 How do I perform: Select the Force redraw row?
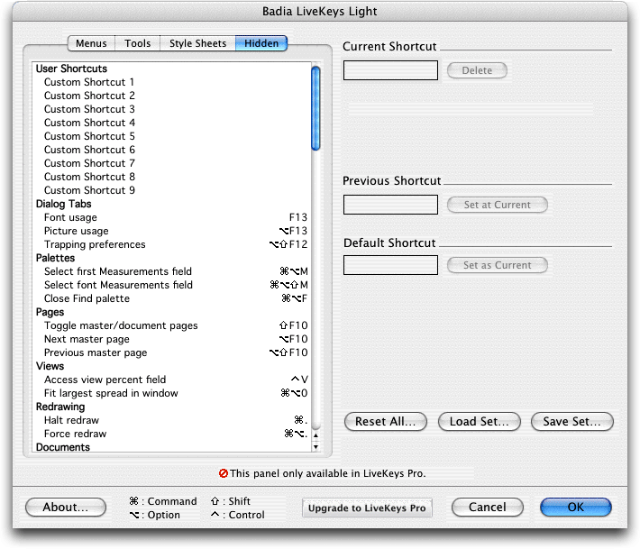171,434
